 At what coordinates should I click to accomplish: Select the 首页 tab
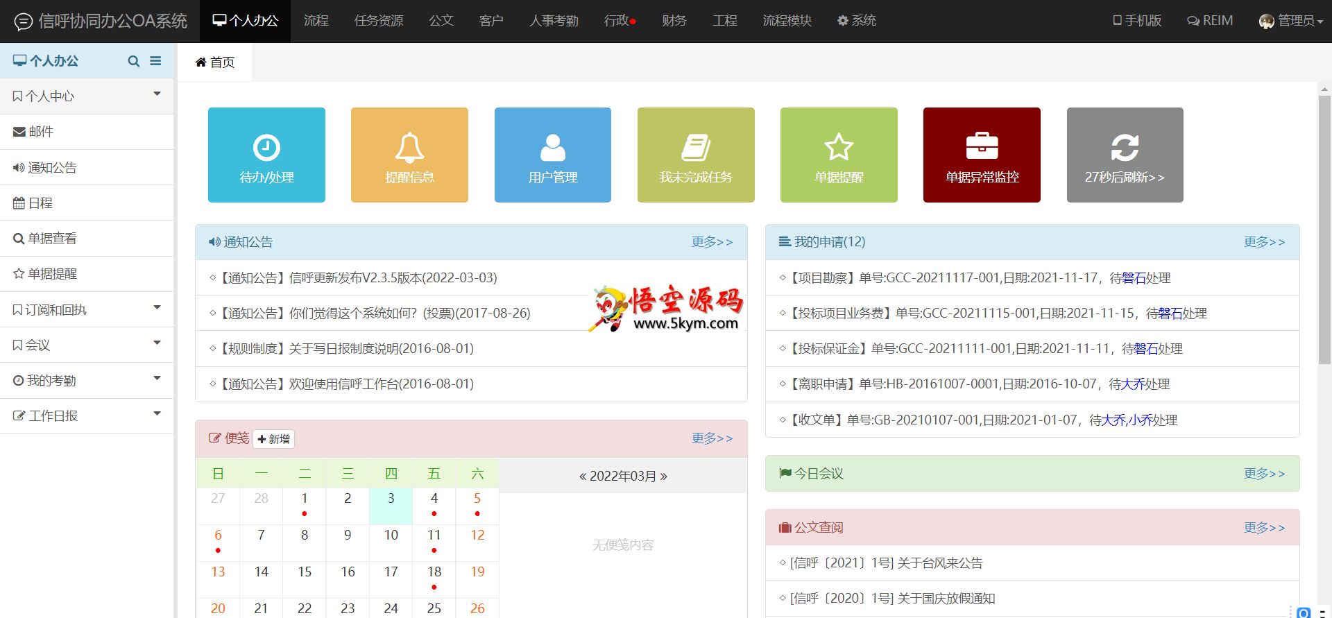click(x=215, y=62)
